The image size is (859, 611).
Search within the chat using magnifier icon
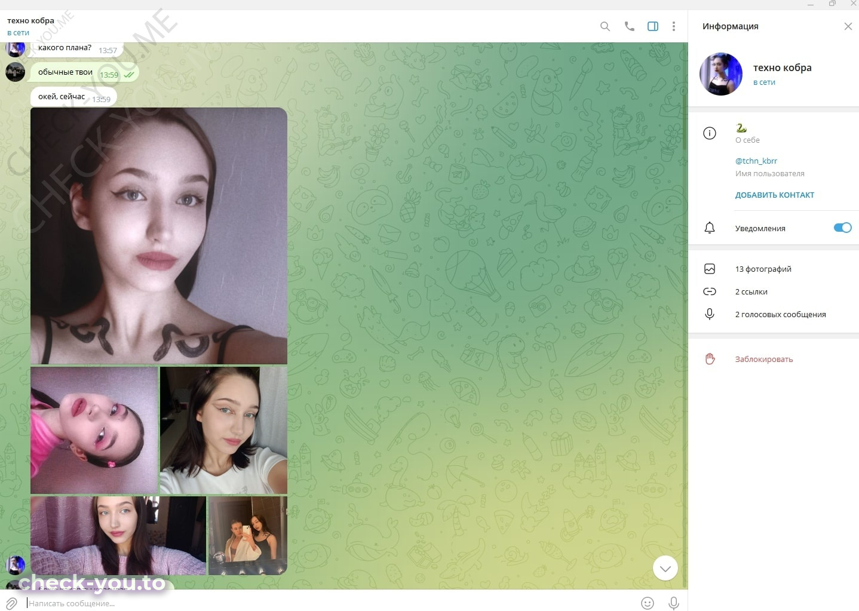(x=605, y=26)
